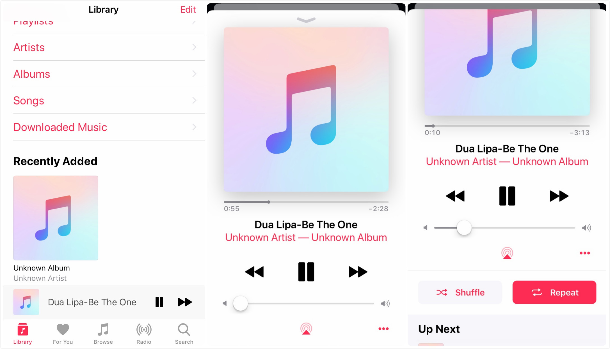This screenshot has width=610, height=349.
Task: Click the rewind icon in player
Action: click(x=255, y=271)
